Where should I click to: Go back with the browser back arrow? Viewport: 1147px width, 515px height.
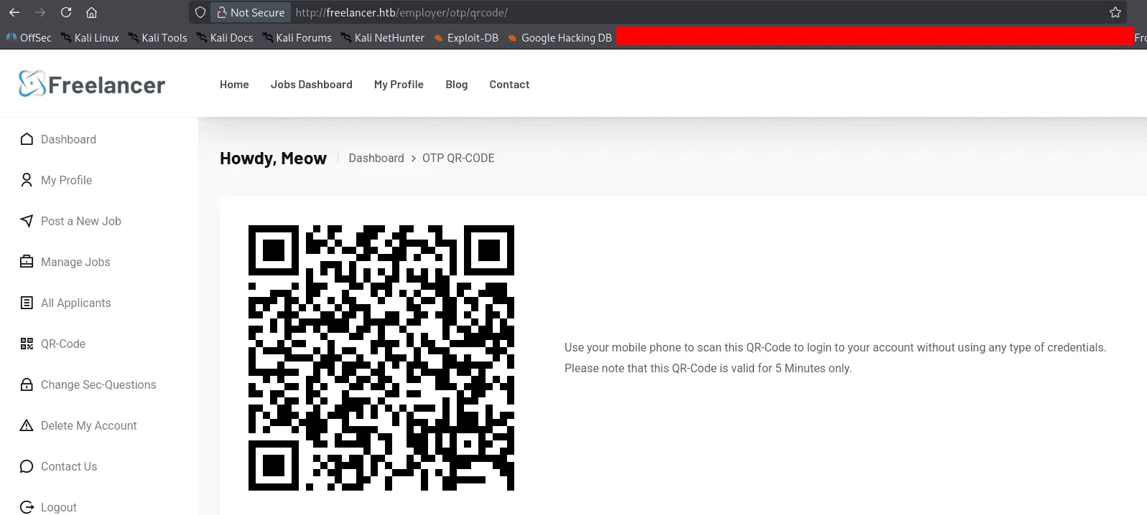pyautogui.click(x=14, y=12)
